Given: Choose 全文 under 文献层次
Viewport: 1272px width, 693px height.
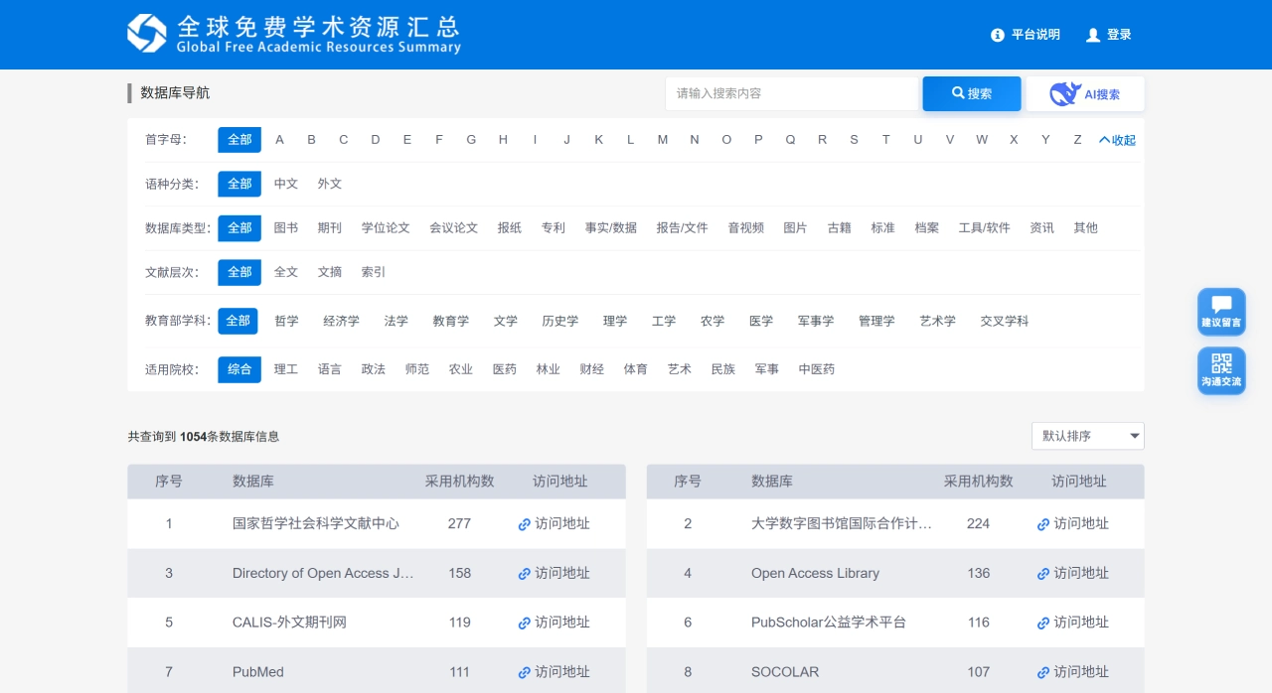Looking at the screenshot, I should click(286, 272).
